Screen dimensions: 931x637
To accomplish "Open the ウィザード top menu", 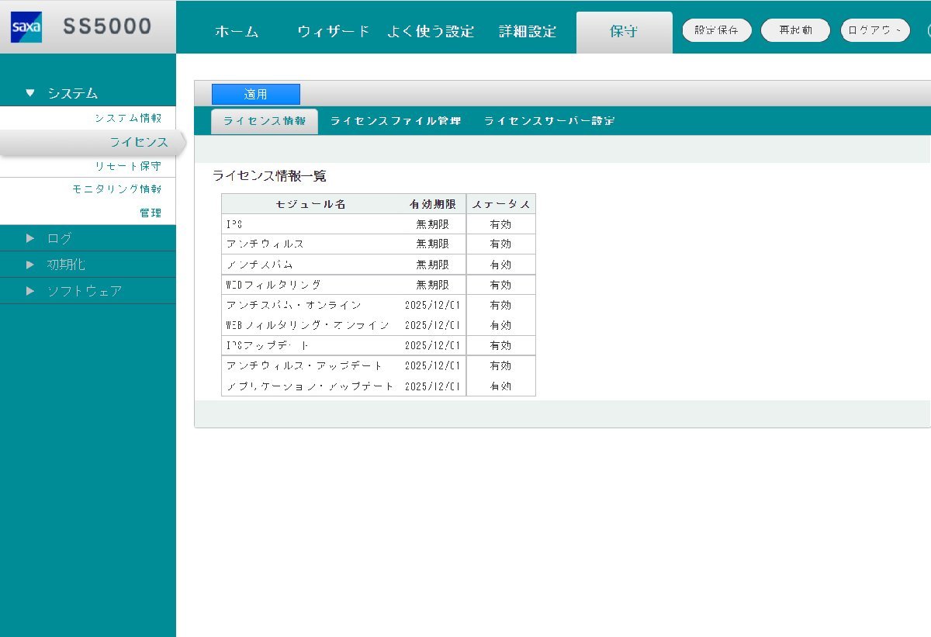I will pyautogui.click(x=334, y=32).
